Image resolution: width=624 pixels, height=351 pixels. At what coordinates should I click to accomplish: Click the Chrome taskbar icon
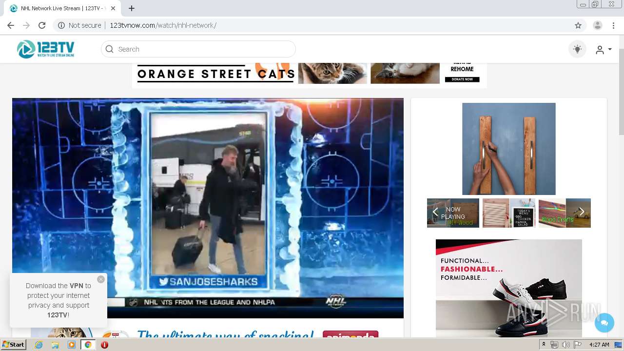click(x=88, y=345)
